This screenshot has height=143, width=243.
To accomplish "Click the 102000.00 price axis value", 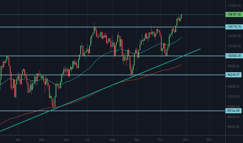I will tap(234, 46).
